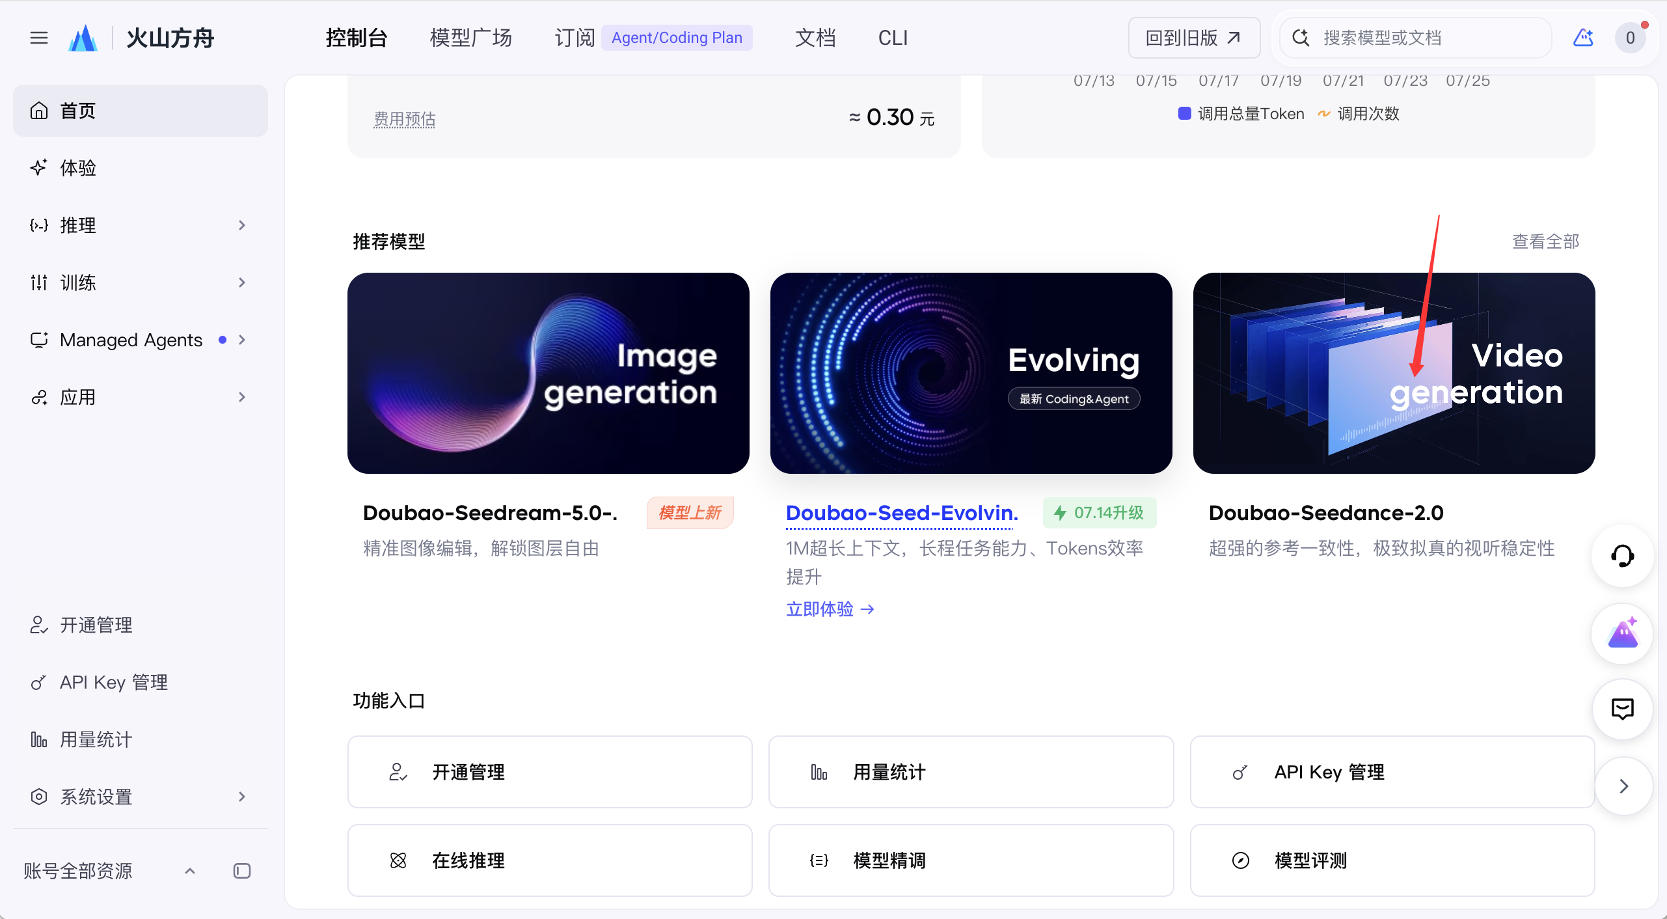Click the Volcano Ark logo icon

click(83, 38)
